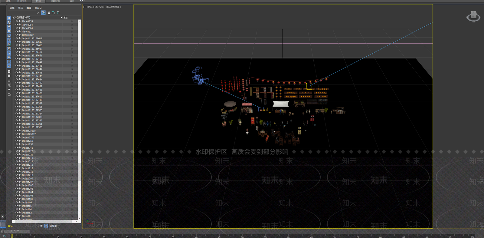484x238 pixels.
Task: Toggle freeze snowflake for Plane8804
Action: pyautogui.click(x=72, y=28)
